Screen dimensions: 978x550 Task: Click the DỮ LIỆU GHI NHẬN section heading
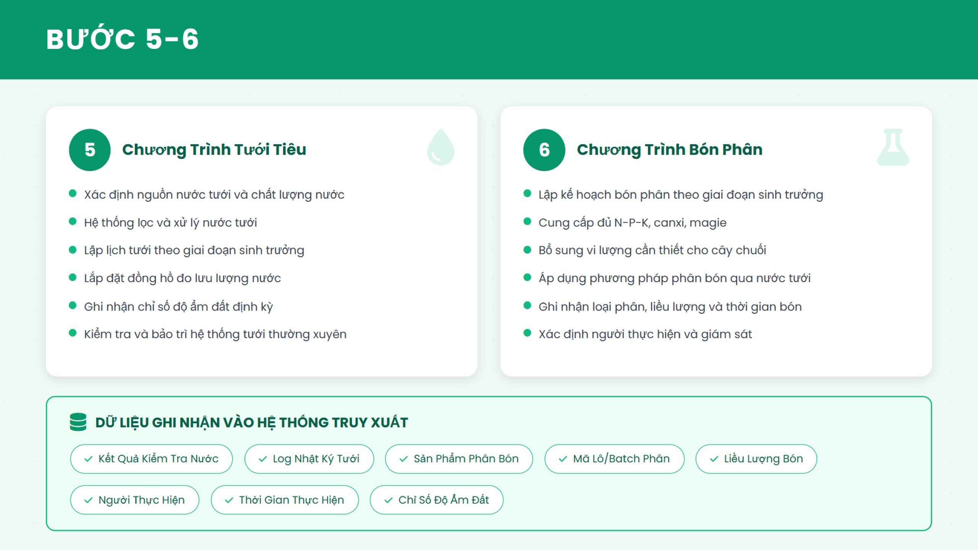[x=251, y=422]
